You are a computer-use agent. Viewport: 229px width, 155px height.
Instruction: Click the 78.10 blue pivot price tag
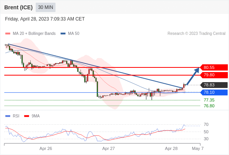pyautogui.click(x=214, y=92)
